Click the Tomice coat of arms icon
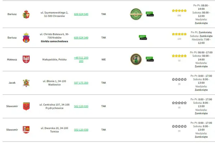Screen dimensions: 215x143 26,129
